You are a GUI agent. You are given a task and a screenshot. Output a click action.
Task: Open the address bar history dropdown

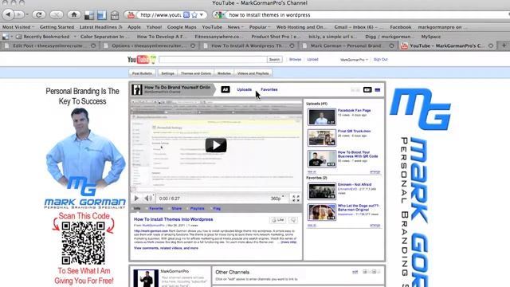pyautogui.click(x=202, y=15)
